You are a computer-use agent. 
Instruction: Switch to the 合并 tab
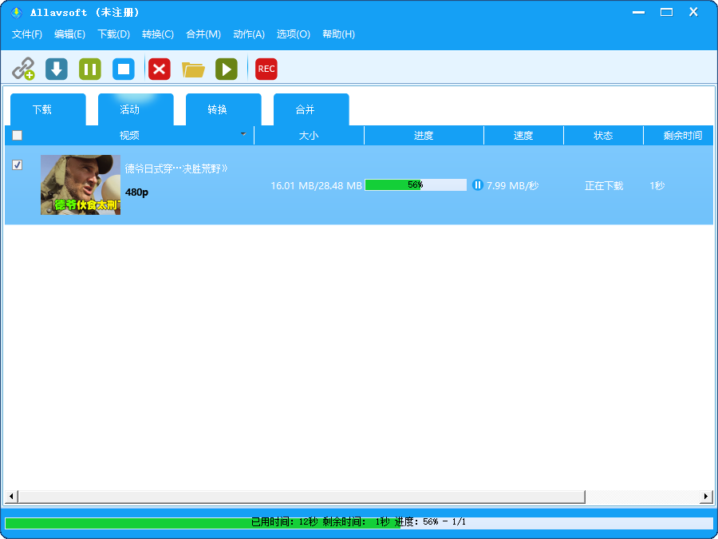pos(310,109)
